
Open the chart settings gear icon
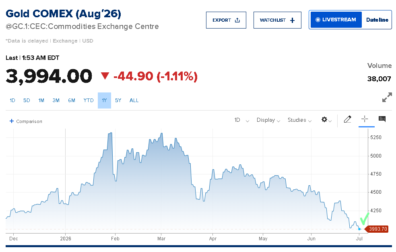click(x=324, y=119)
